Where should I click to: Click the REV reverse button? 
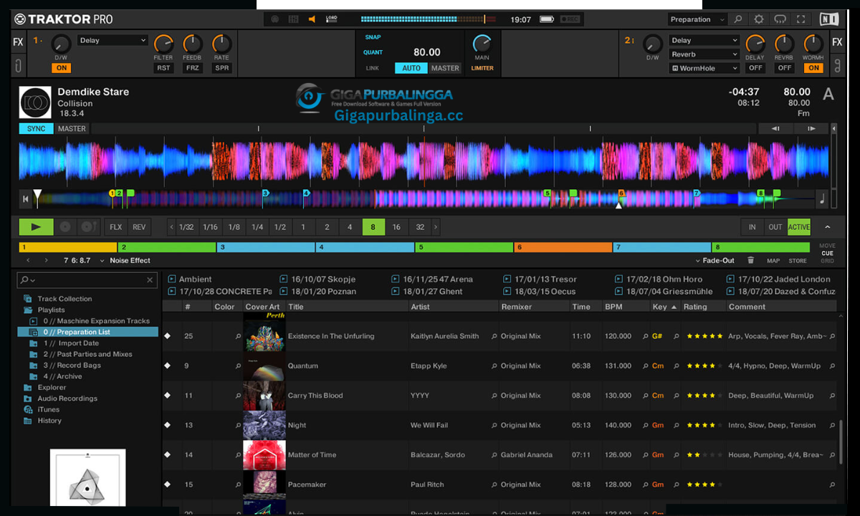[139, 227]
